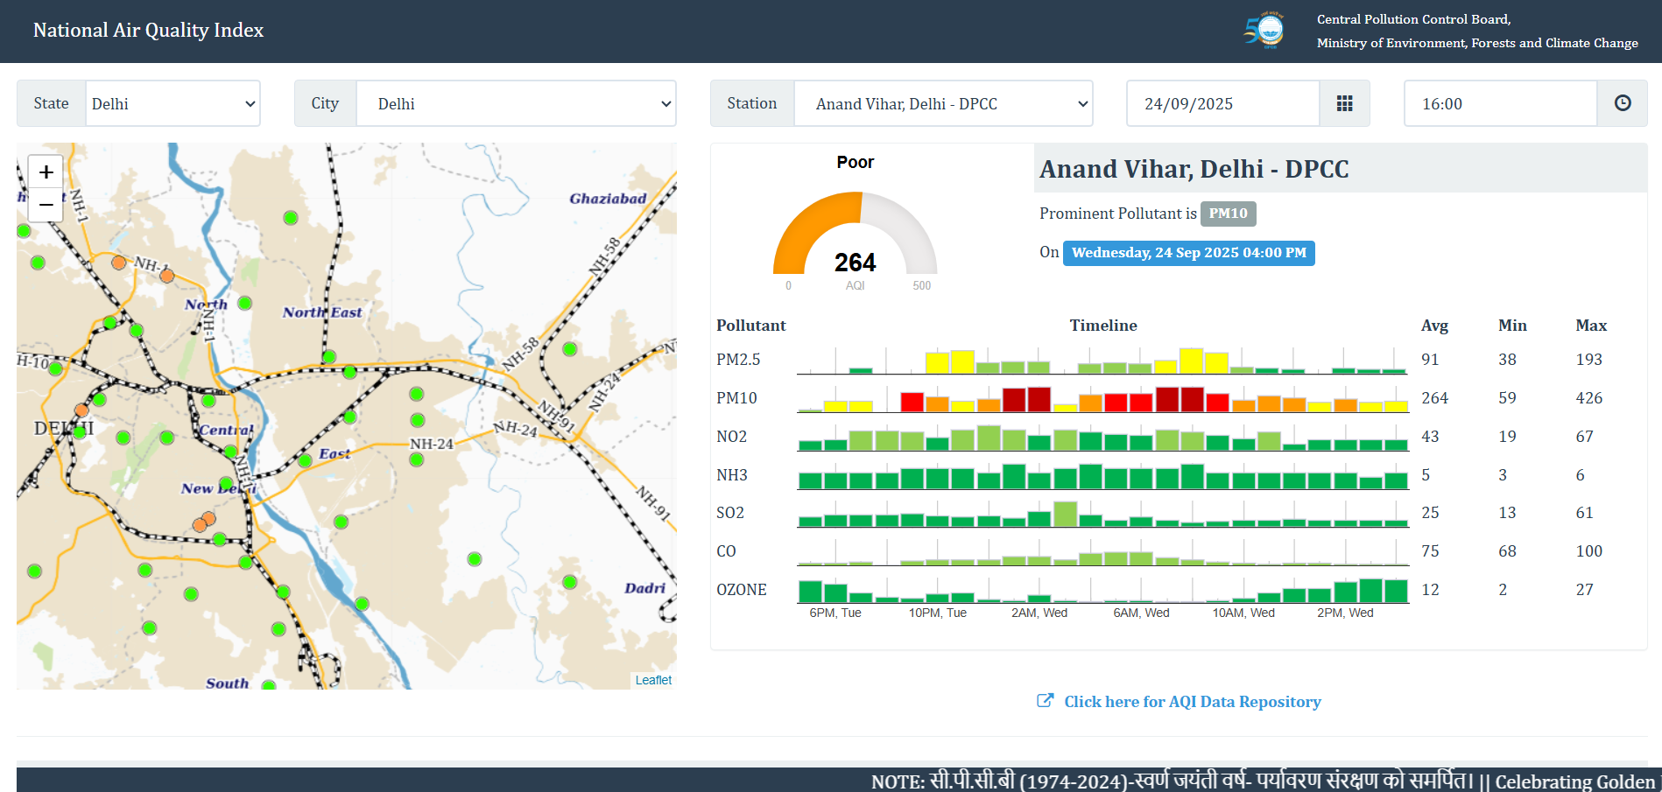Click the green station marker near Dadri

(569, 582)
